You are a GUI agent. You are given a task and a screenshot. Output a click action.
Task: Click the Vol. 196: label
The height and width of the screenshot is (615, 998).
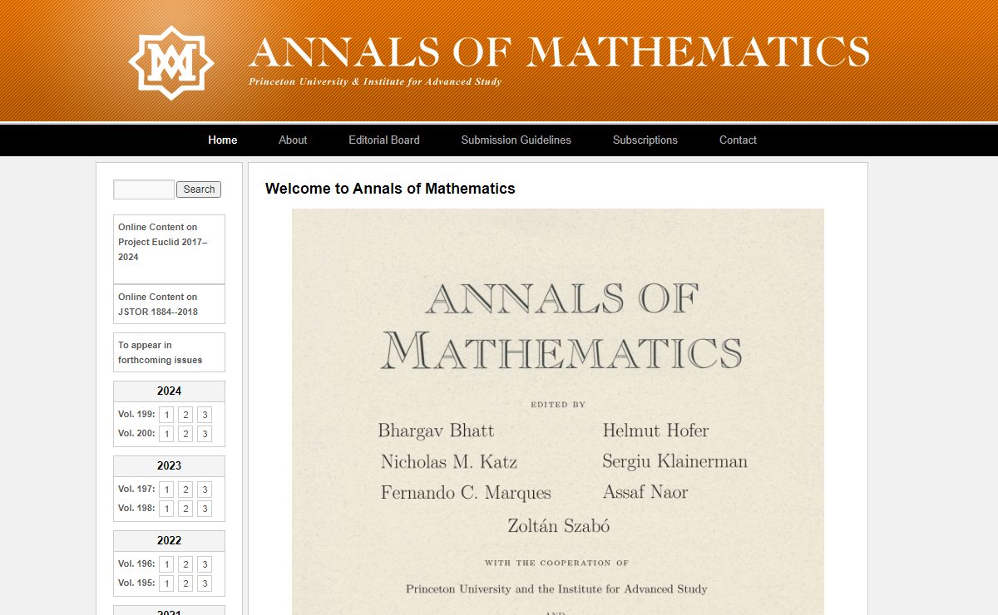(x=136, y=563)
